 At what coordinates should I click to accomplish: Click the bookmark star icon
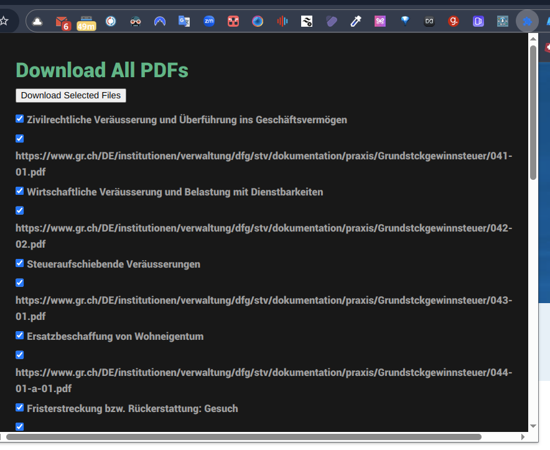4,21
